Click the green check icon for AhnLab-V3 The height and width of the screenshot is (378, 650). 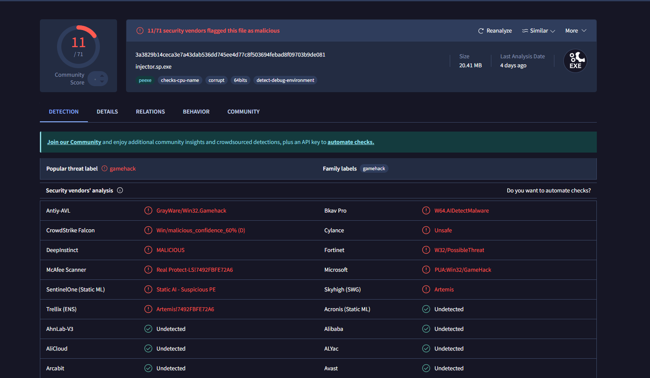click(x=148, y=329)
